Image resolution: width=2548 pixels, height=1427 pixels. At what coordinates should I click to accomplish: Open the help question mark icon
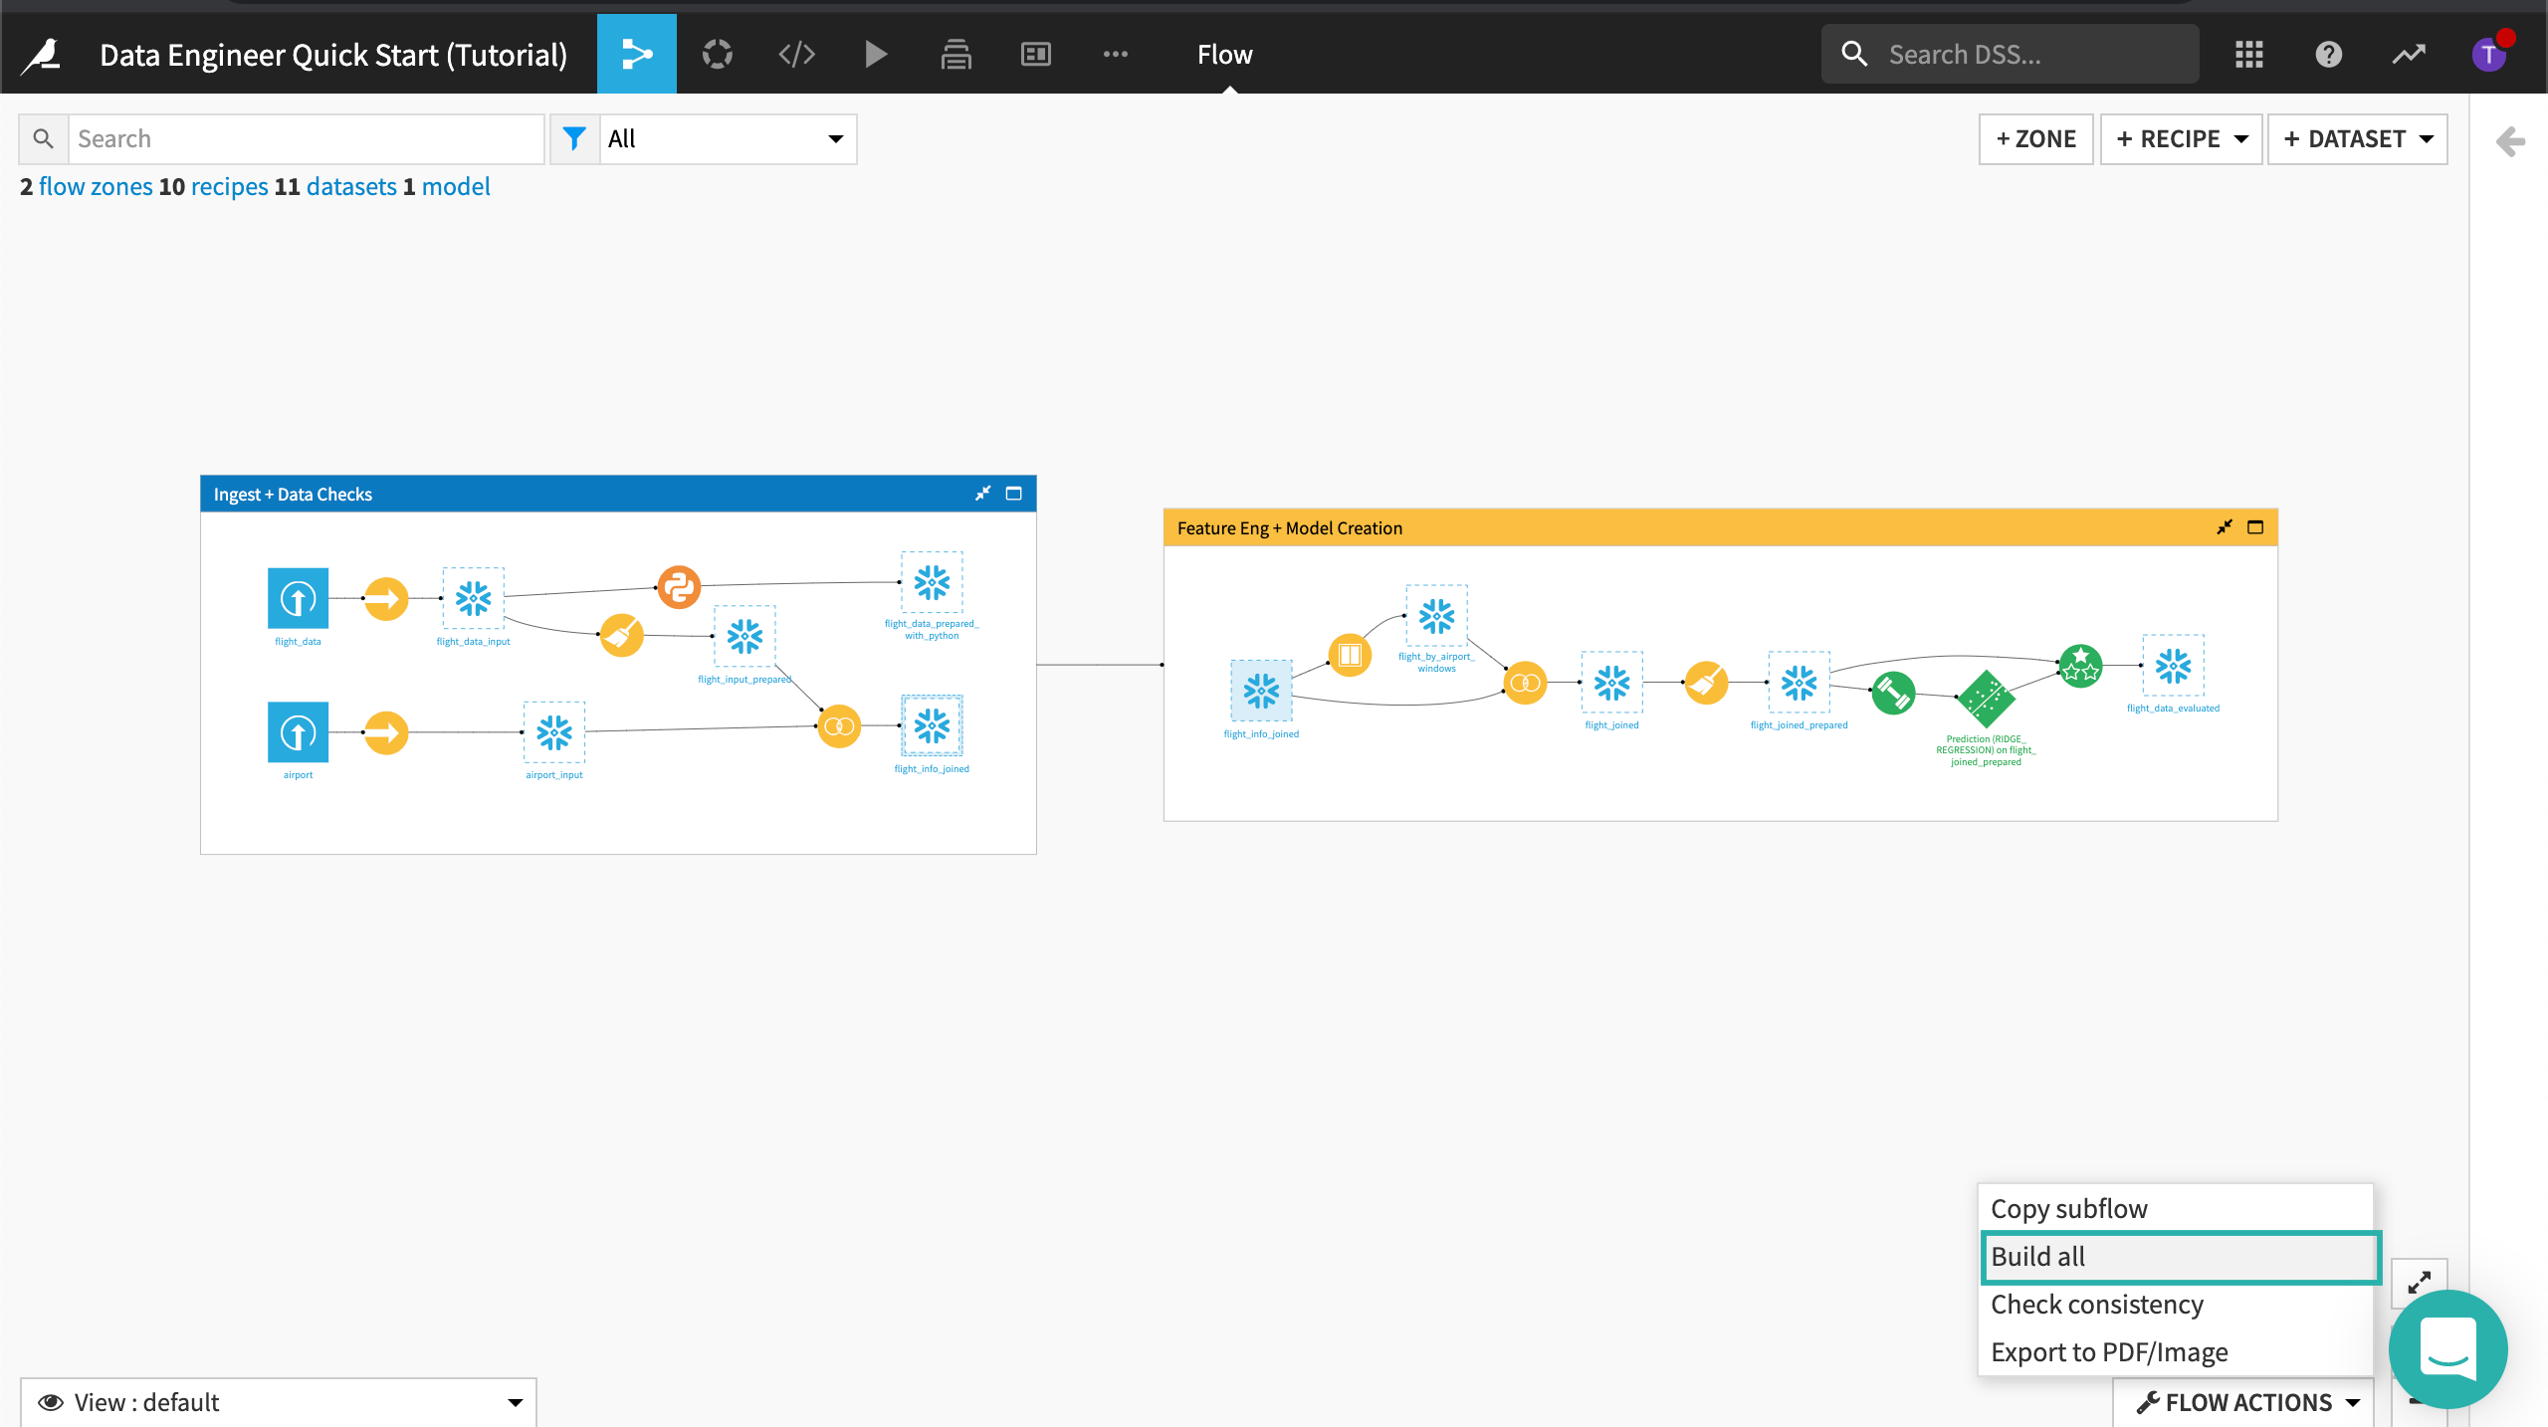point(2328,54)
